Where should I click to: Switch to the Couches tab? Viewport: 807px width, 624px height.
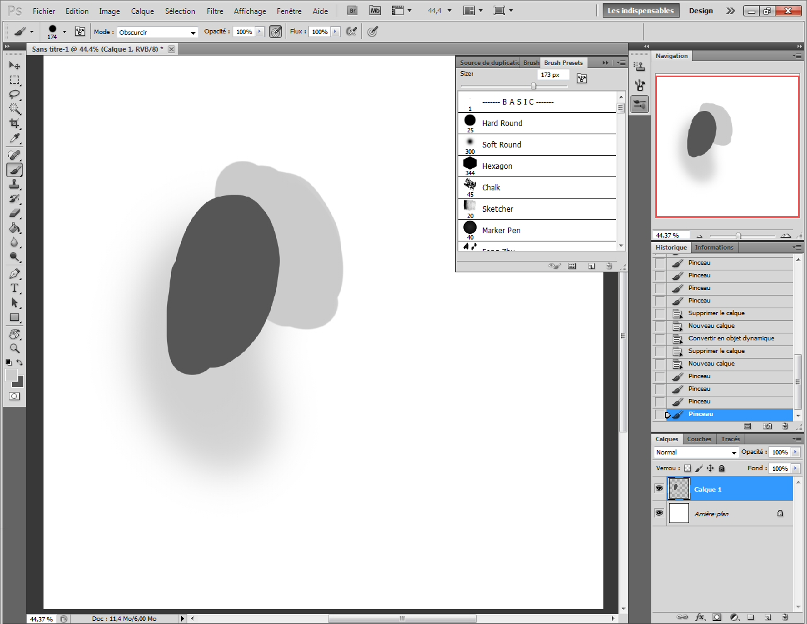699,439
